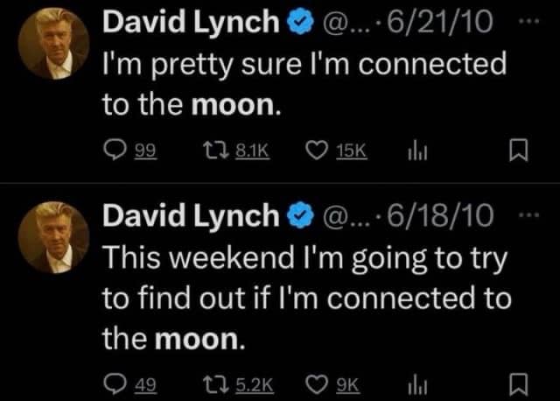The image size is (560, 401).
Task: Open more options for the 6/21/10 tweet
Action: click(x=528, y=22)
